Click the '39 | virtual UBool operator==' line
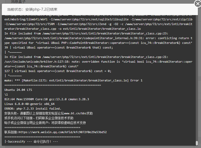Image resolution: width=201 pixels, height=148 pixels. pyautogui.click(x=59, y=48)
